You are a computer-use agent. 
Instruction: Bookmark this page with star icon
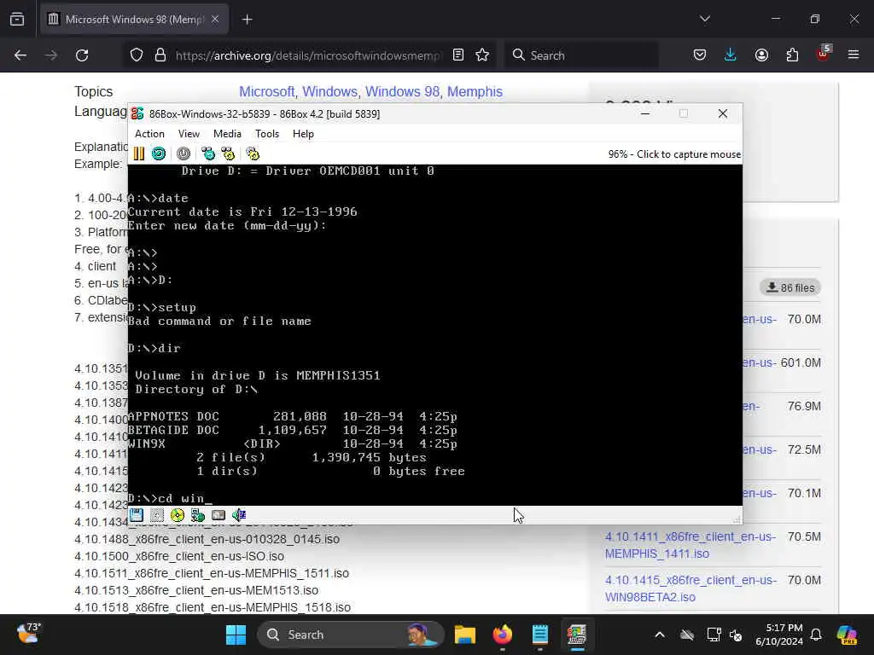pos(482,55)
